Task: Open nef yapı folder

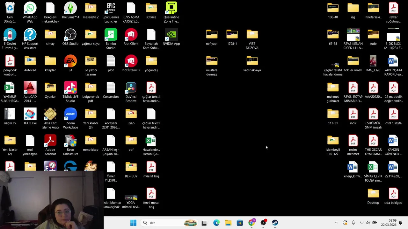Action: tap(212, 34)
